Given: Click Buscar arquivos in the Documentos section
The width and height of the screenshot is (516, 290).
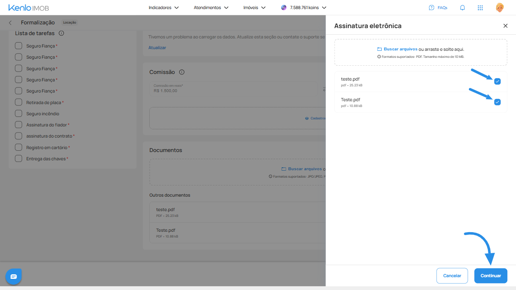Looking at the screenshot, I should (x=305, y=169).
